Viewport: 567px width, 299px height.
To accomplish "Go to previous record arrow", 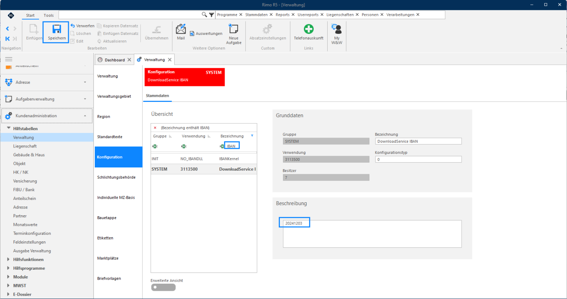I will pos(8,29).
